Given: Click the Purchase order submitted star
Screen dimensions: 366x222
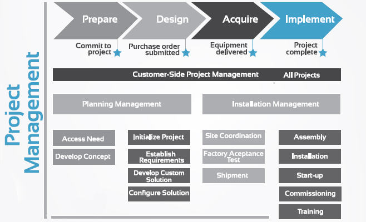Looking at the screenshot, I should 186,53.
